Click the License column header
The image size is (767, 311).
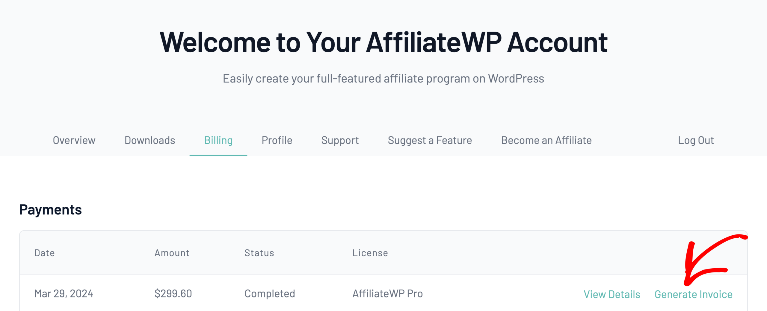(x=370, y=253)
